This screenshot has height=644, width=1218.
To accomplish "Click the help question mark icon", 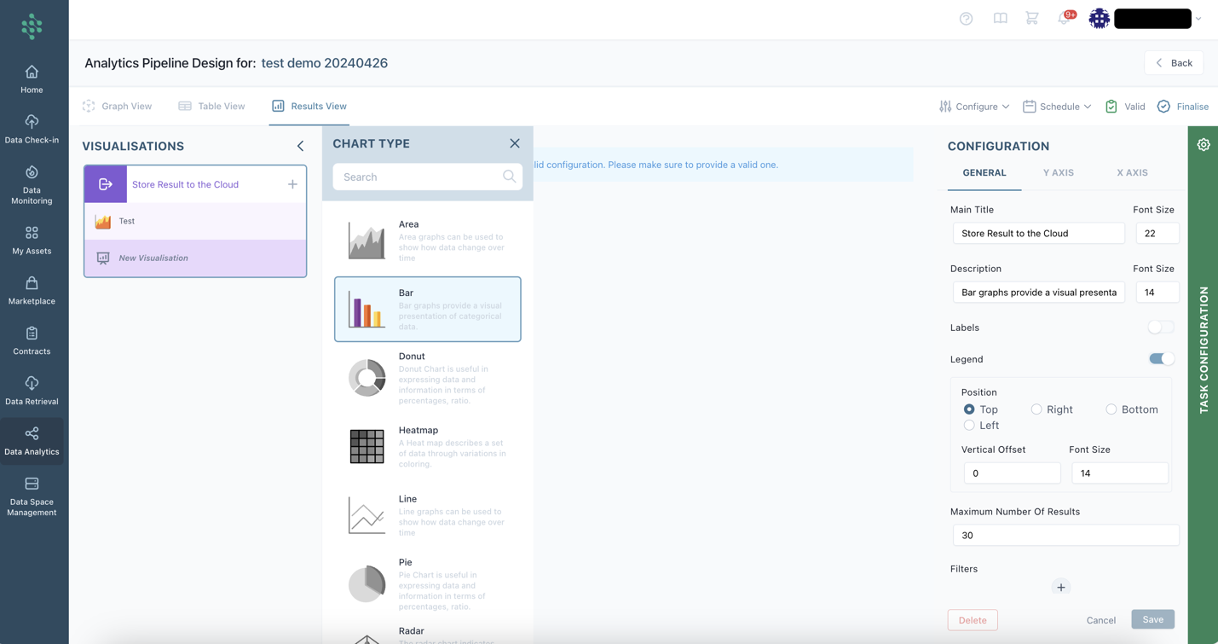I will (966, 19).
